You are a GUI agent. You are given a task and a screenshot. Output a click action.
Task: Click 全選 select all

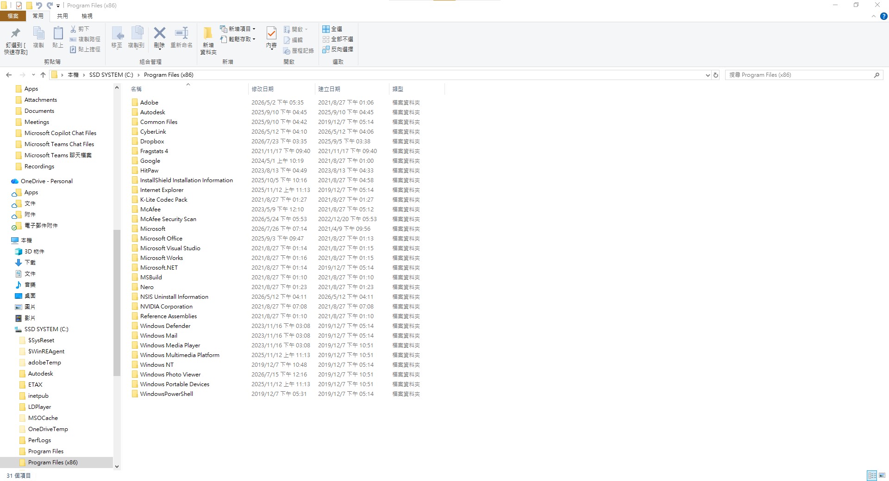click(332, 29)
